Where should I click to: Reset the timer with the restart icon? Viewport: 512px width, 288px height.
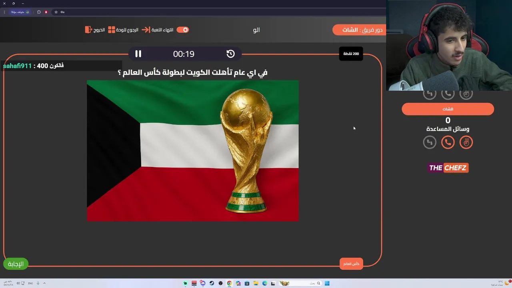point(230,54)
